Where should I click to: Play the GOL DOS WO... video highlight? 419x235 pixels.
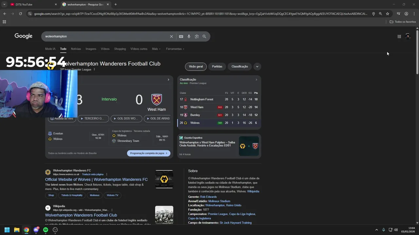(x=126, y=118)
